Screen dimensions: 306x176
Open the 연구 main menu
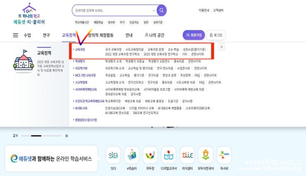(46, 35)
